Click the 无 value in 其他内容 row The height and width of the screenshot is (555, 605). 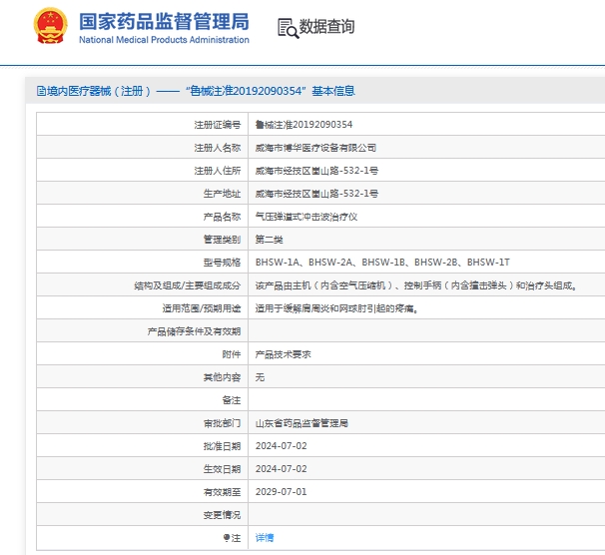tap(260, 377)
